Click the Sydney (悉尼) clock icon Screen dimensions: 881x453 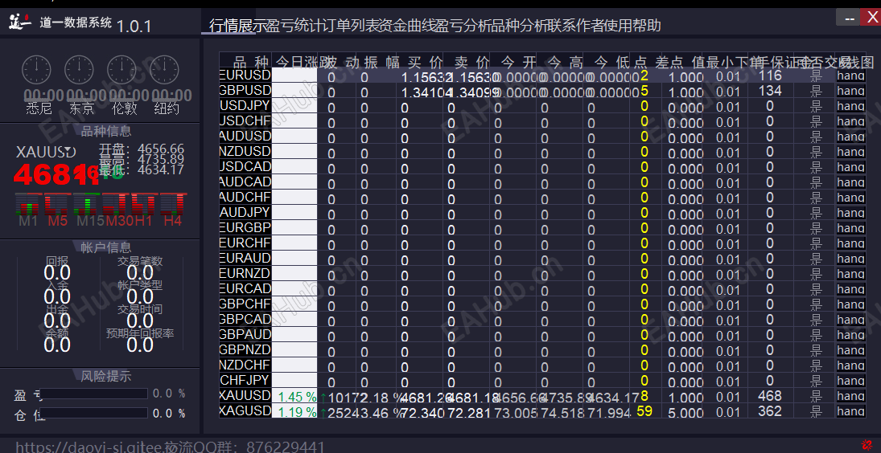pos(36,70)
